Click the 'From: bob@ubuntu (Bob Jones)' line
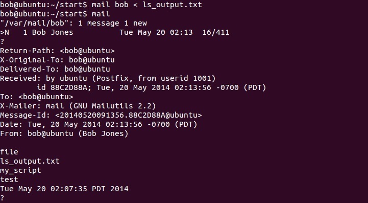Image resolution: width=368 pixels, height=203 pixels. point(64,133)
